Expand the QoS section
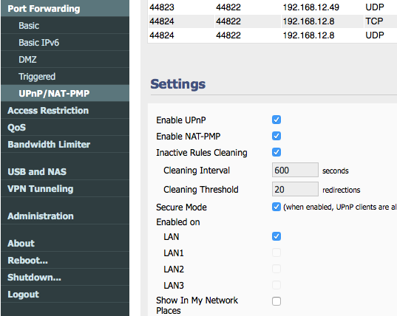The width and height of the screenshot is (397, 316). coord(16,128)
